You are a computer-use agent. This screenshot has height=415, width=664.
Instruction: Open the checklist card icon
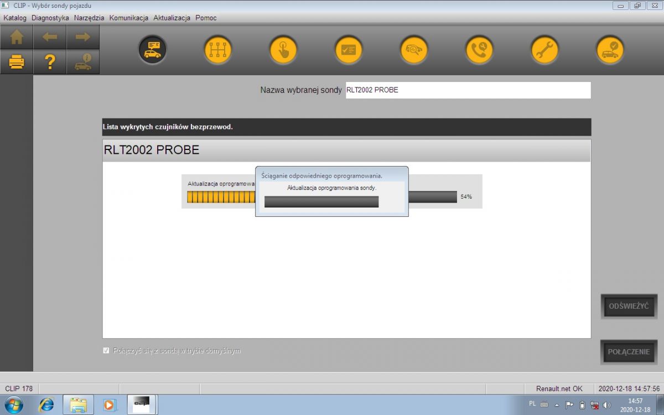click(x=349, y=50)
